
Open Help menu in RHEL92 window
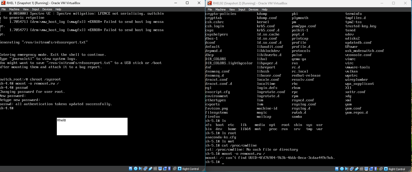pyautogui.click(x=265, y=10)
